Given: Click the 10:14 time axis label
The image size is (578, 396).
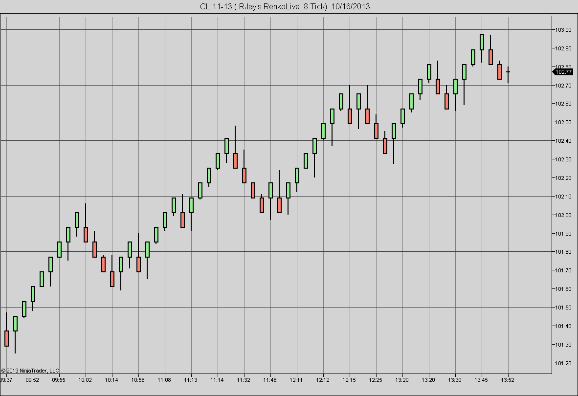Looking at the screenshot, I should (111, 380).
